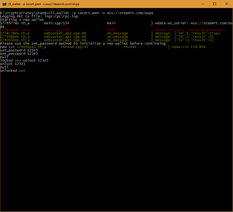Image resolution: width=233 pixels, height=212 pixels.
Task: Click the 'thread.cpp:95' log entry
Action: pos(74,47)
